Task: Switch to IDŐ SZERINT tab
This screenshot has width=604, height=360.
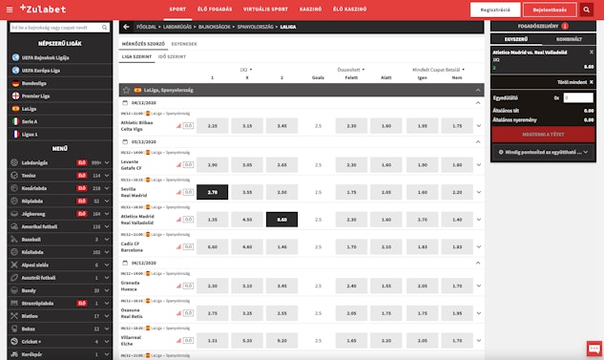Action: (172, 56)
